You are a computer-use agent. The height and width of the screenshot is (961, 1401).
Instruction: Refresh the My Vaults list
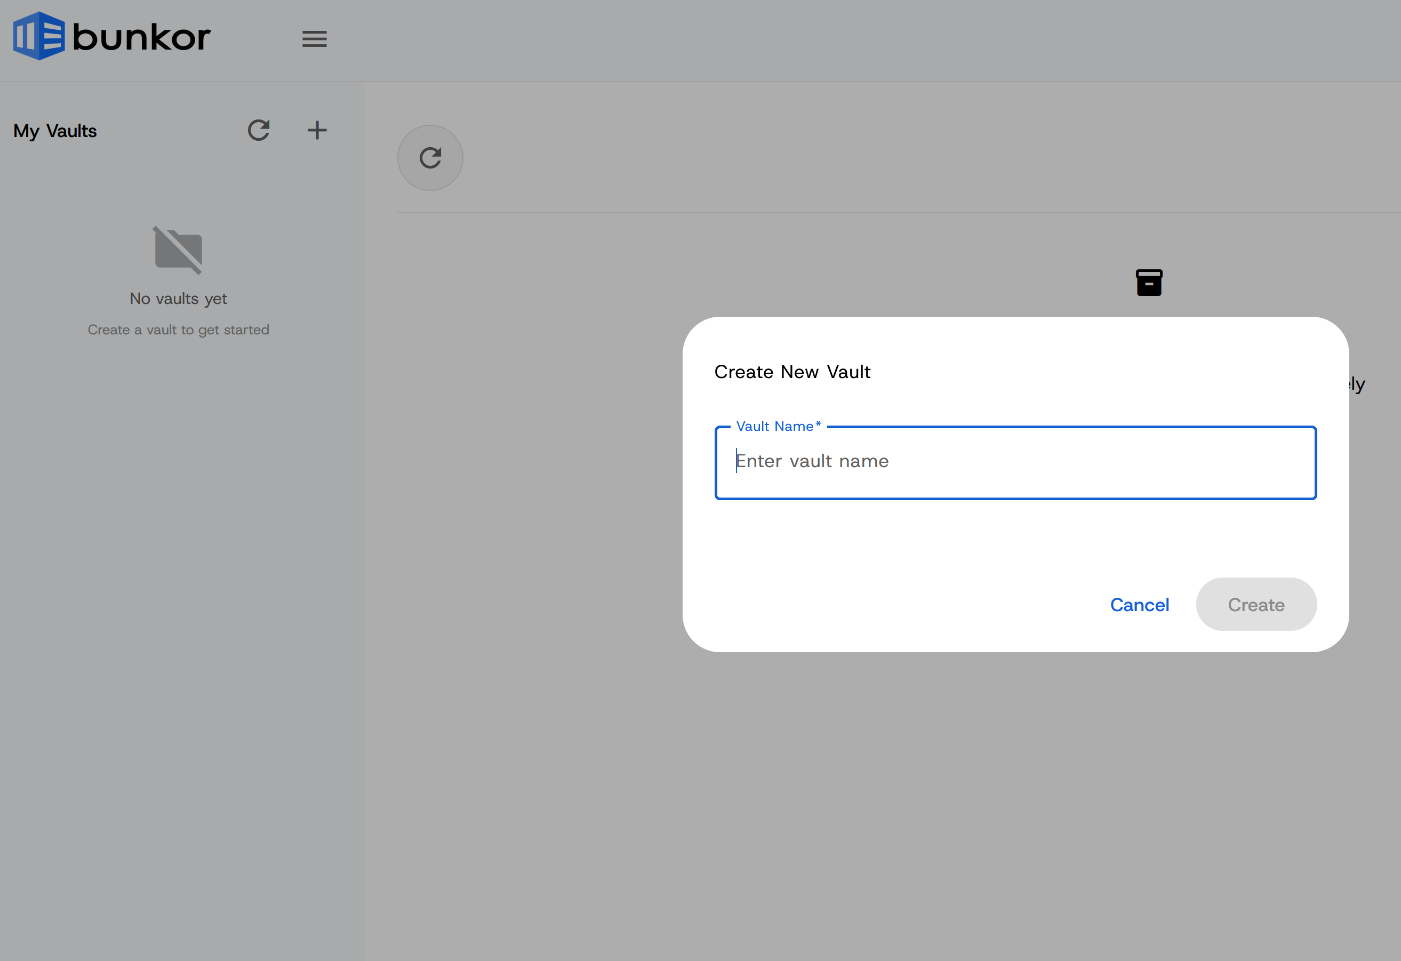click(x=259, y=130)
